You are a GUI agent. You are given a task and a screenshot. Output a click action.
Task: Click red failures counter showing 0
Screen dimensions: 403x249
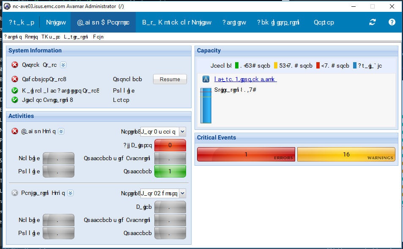(170, 145)
